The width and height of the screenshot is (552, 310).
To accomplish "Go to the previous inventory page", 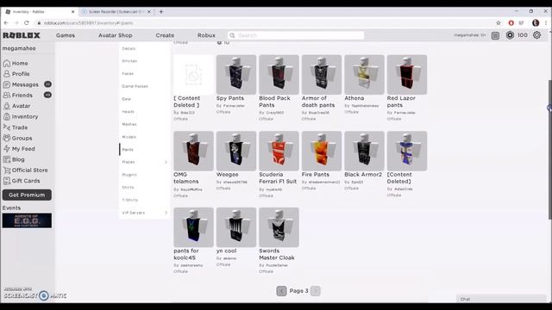I will point(281,291).
